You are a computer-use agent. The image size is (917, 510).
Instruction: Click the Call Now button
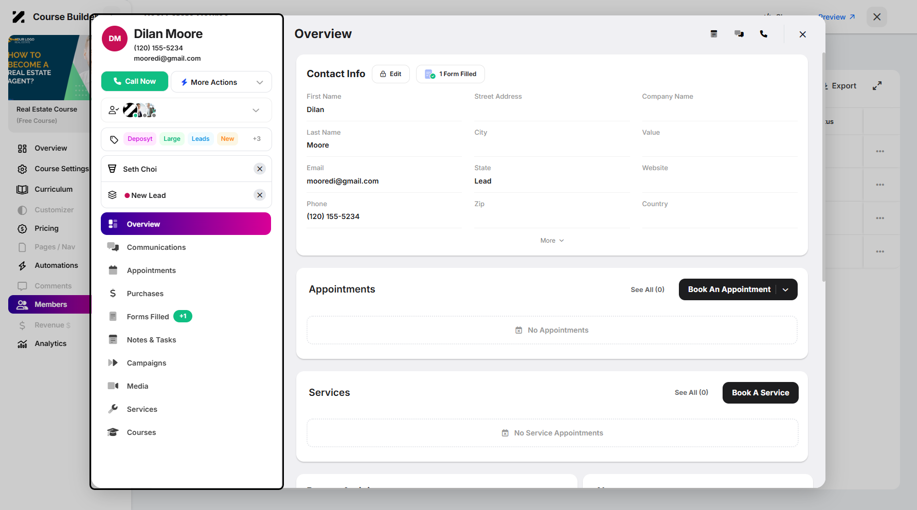(x=135, y=81)
